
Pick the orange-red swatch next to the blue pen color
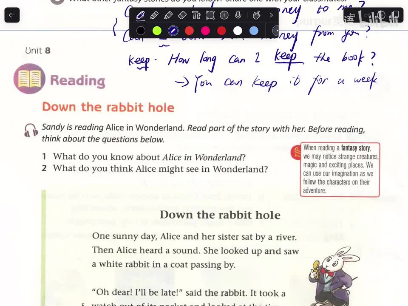click(189, 31)
